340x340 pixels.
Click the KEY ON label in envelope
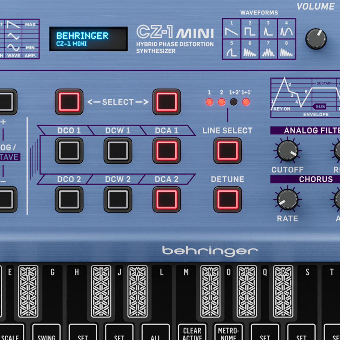(282, 109)
